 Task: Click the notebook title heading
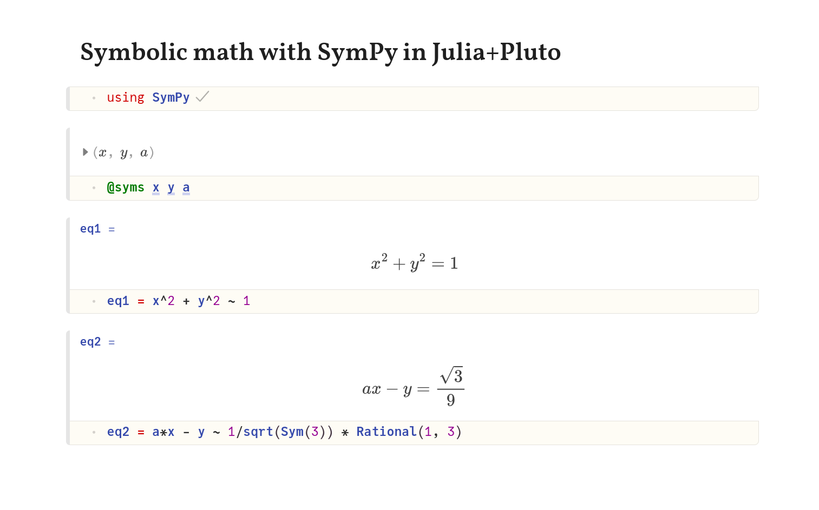(320, 52)
